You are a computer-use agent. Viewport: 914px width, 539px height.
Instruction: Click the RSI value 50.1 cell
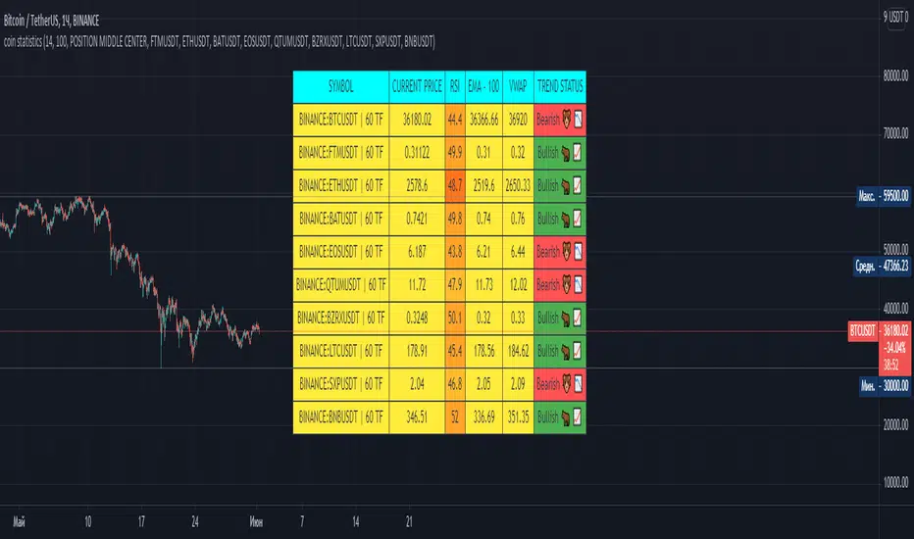coord(455,318)
